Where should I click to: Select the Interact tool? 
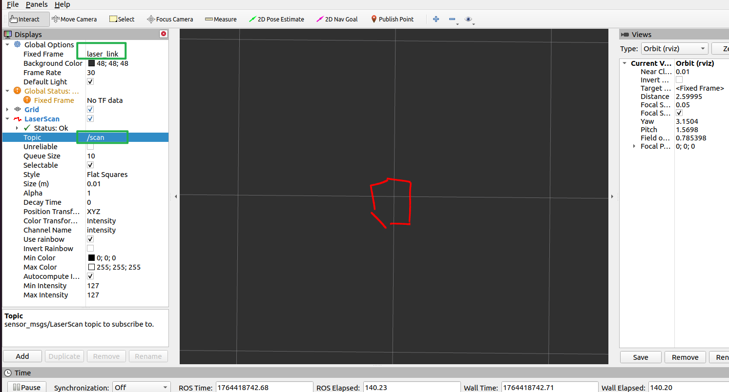[x=24, y=20]
